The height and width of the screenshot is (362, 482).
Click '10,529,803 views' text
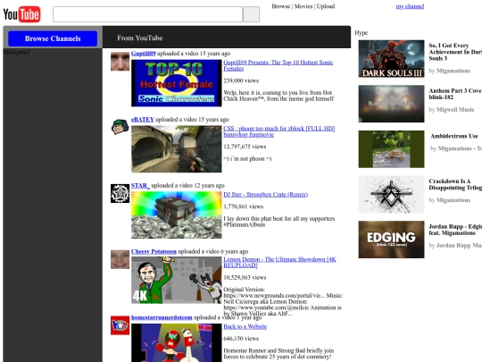coord(245,277)
